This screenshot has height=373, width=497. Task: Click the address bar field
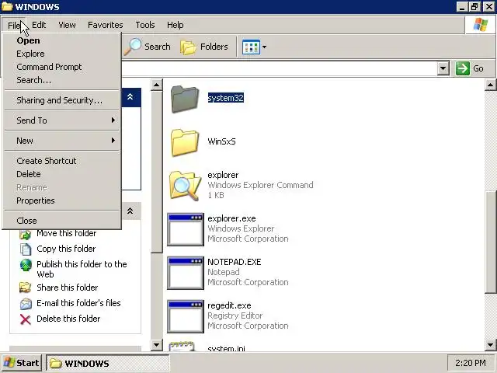[279, 68]
